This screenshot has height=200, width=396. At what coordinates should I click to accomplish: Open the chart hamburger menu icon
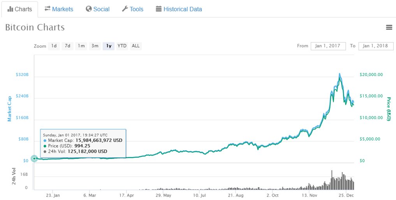point(389,28)
